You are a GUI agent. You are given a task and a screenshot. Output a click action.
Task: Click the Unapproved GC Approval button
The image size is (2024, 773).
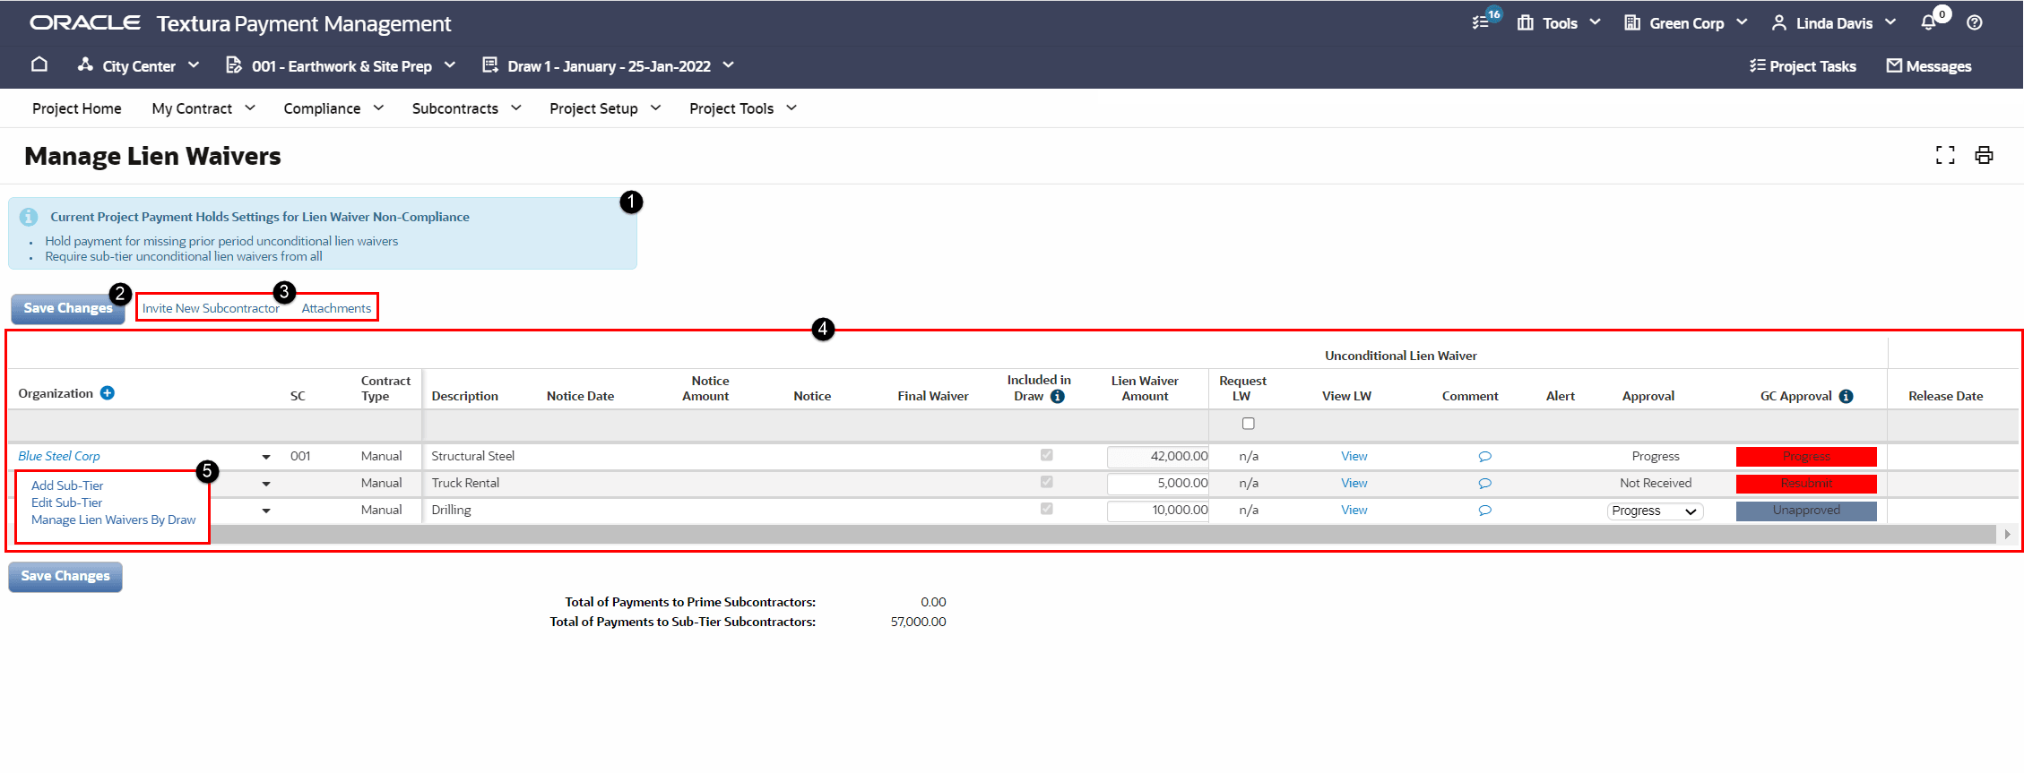(x=1806, y=511)
